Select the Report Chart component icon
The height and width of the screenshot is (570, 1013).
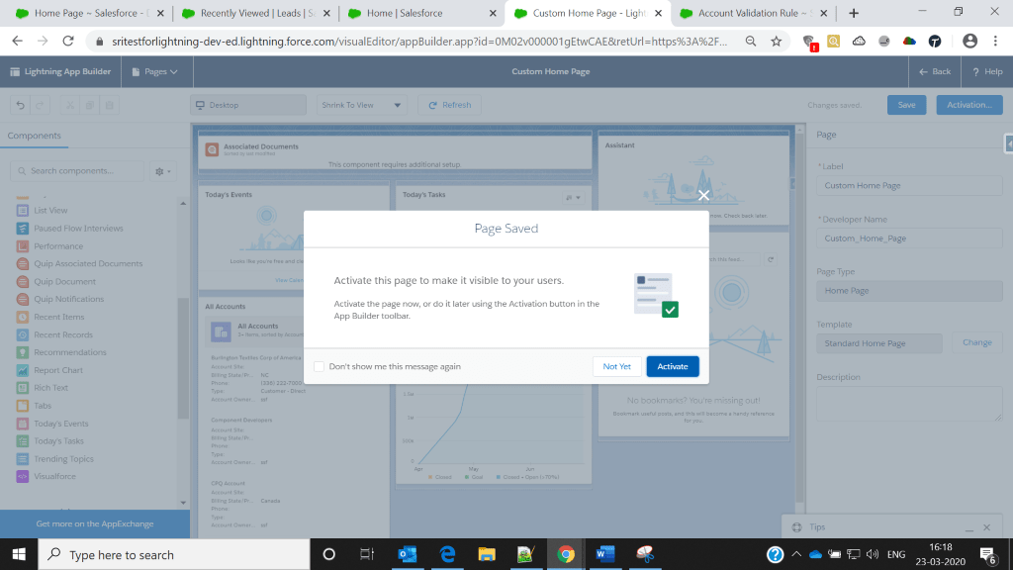tap(24, 370)
